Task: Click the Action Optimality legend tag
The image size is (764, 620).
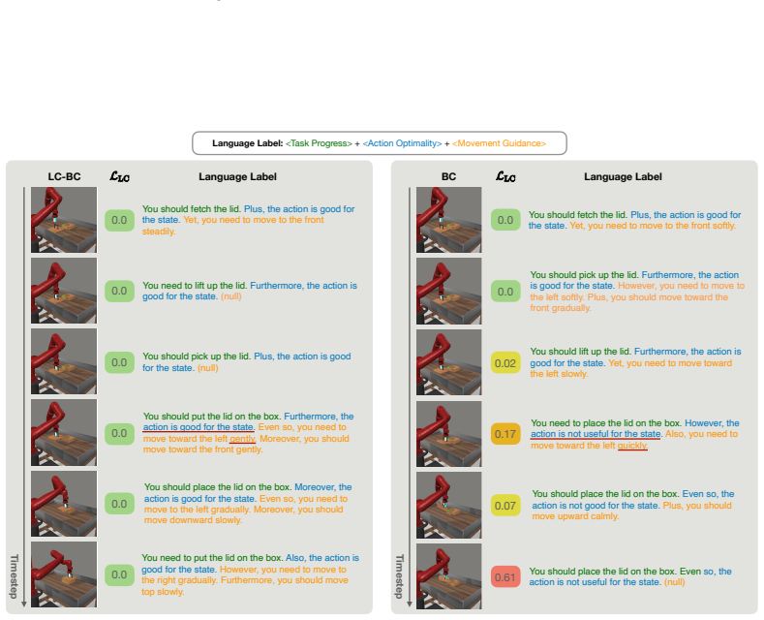Action: coord(402,143)
